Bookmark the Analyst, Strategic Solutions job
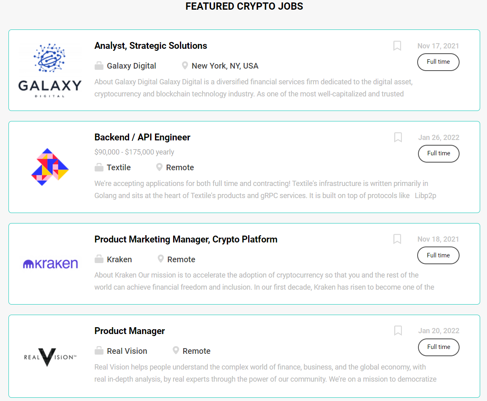487x401 pixels. coord(397,46)
